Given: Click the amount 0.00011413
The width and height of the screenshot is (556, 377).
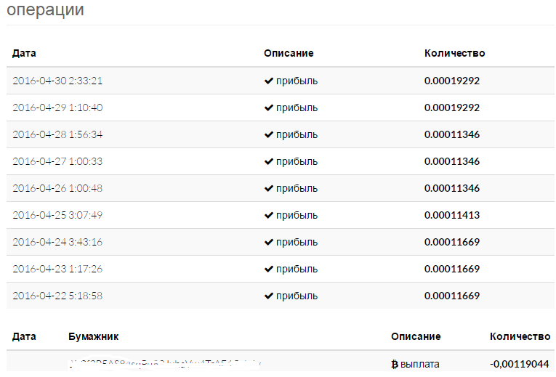Looking at the screenshot, I should tap(451, 215).
